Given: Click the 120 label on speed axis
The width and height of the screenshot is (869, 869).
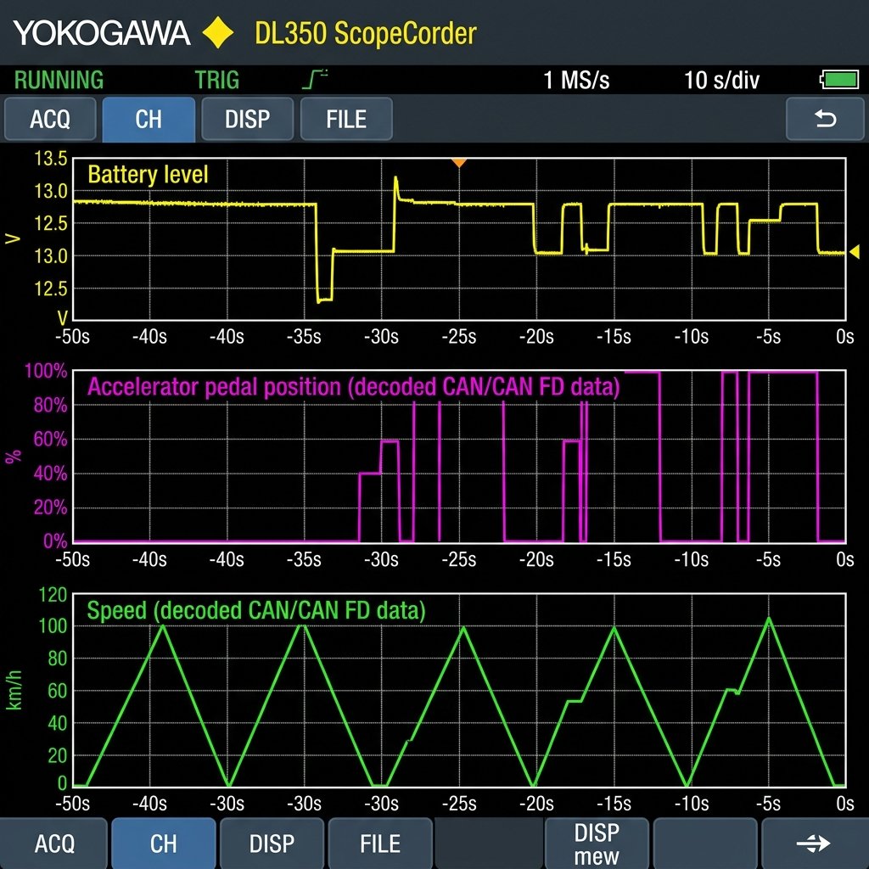Looking at the screenshot, I should (x=53, y=595).
